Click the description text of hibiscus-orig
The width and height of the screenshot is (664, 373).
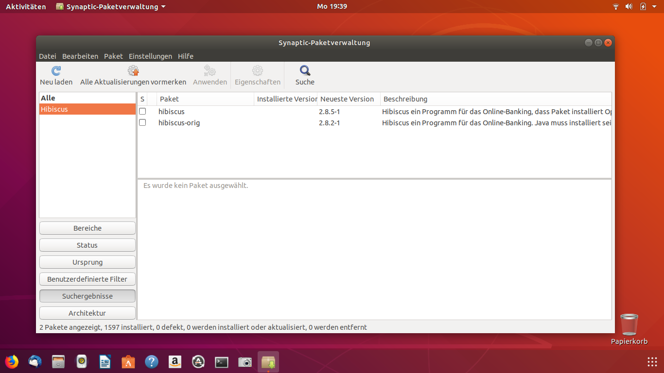[x=496, y=123]
